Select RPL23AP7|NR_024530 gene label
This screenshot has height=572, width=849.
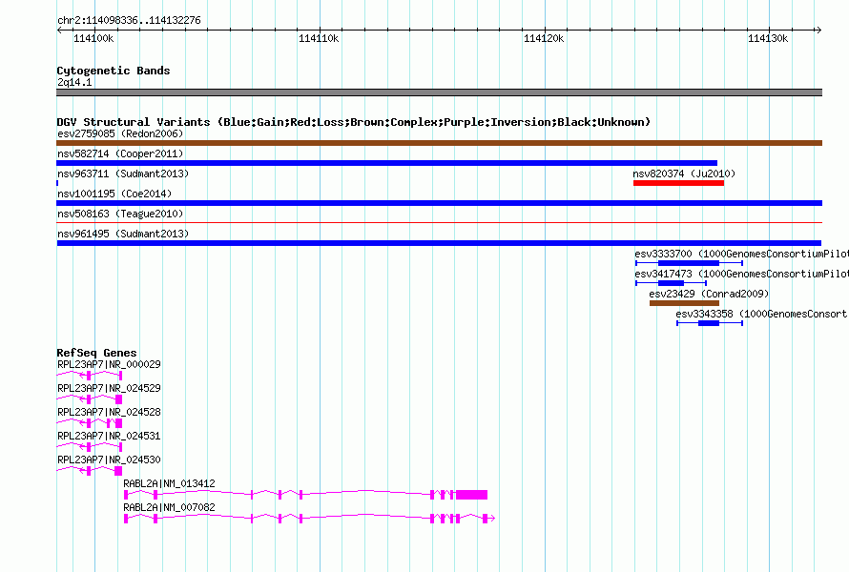109,460
